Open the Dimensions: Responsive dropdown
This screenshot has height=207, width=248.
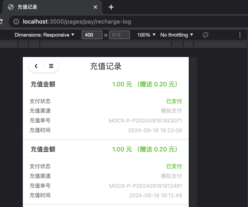pos(44,35)
